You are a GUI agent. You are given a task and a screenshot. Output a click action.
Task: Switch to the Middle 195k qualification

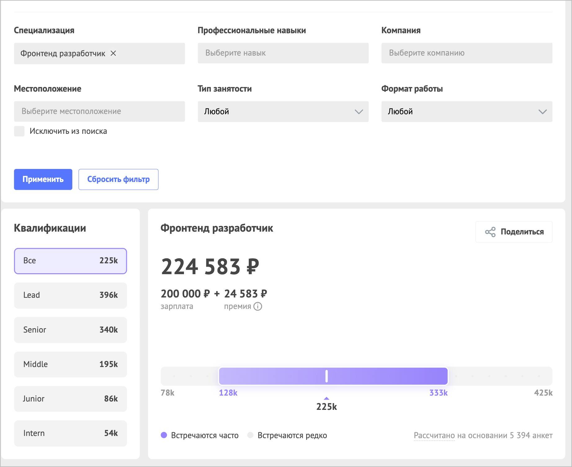pos(70,364)
